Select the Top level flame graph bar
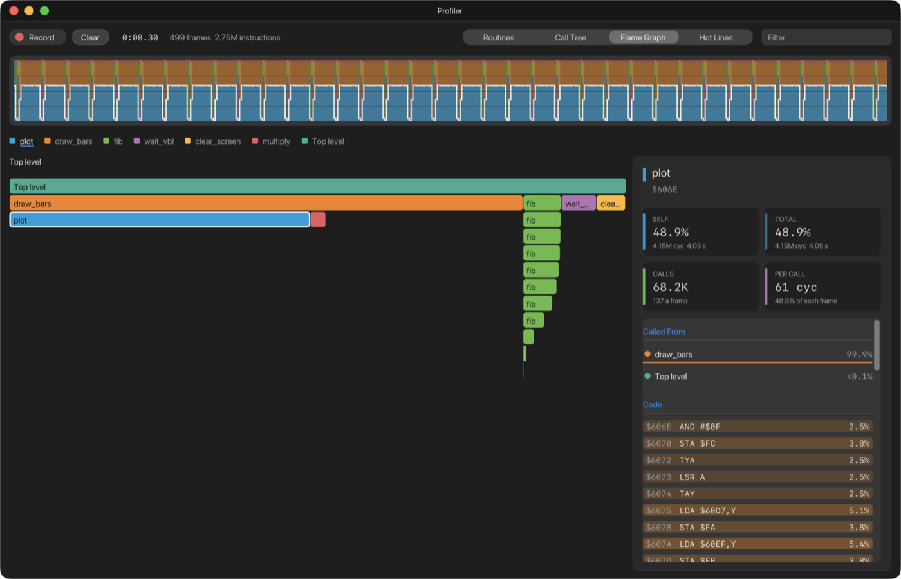The height and width of the screenshot is (579, 901). (x=317, y=187)
